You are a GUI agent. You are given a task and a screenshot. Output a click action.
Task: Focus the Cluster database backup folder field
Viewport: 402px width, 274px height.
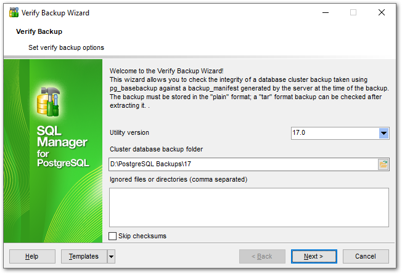242,164
